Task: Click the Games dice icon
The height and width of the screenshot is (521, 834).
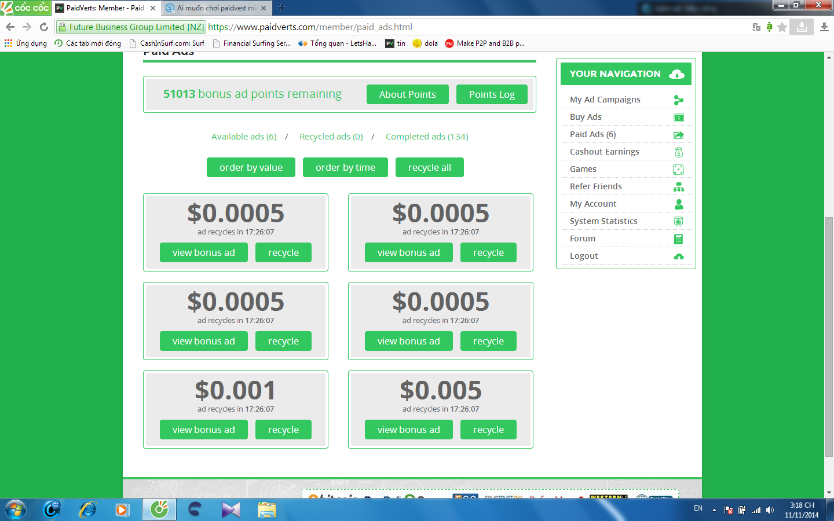Action: 679,170
